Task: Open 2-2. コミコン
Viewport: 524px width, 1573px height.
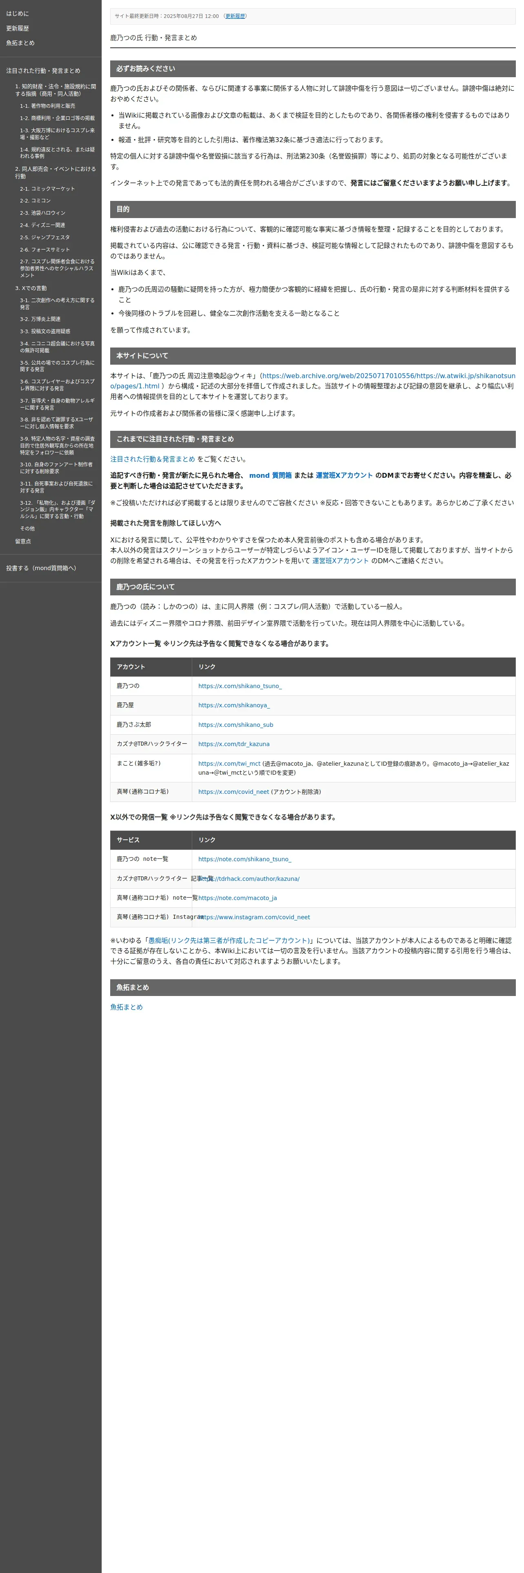Action: [36, 200]
